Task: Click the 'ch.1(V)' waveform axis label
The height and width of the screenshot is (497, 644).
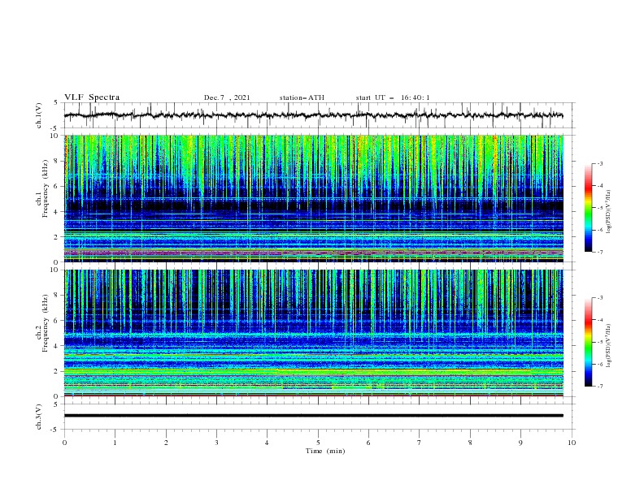Action: coord(39,115)
